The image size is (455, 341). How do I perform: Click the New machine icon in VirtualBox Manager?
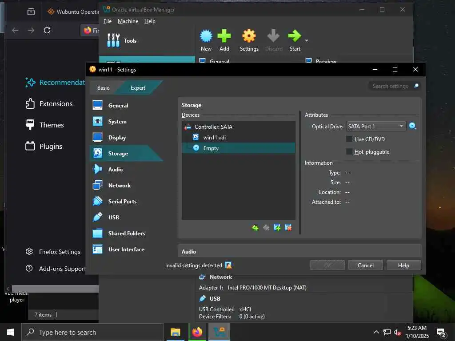tap(206, 36)
